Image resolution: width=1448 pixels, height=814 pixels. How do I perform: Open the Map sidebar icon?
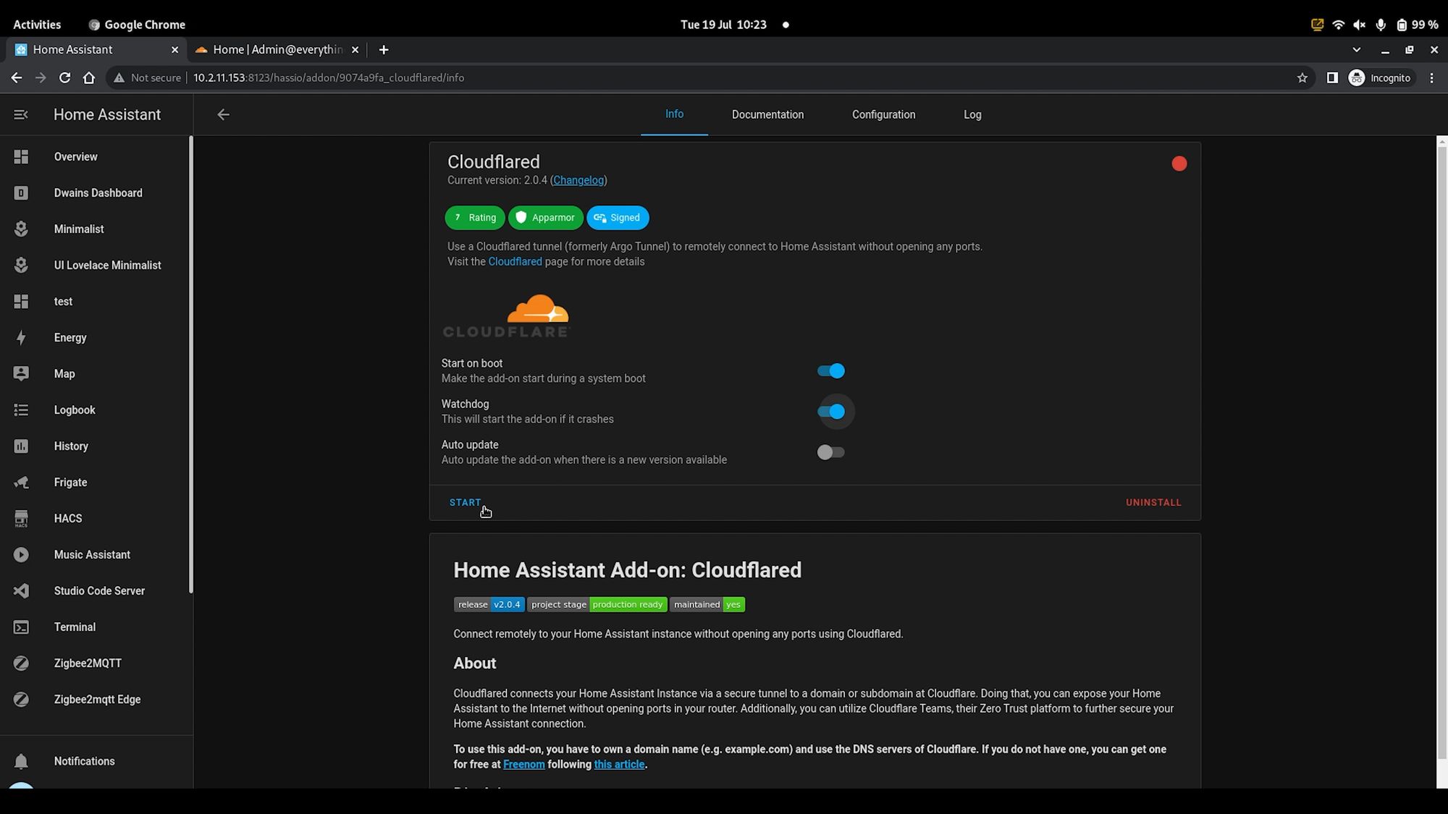click(21, 374)
